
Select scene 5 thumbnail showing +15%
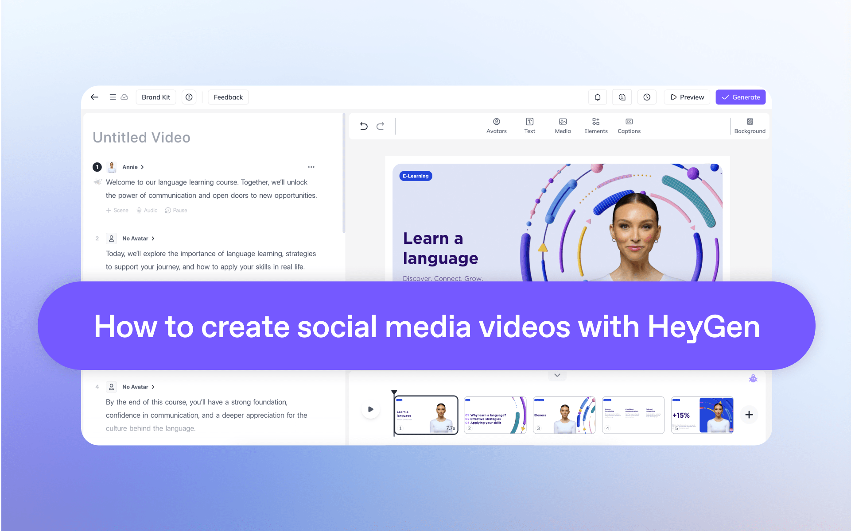pyautogui.click(x=703, y=415)
